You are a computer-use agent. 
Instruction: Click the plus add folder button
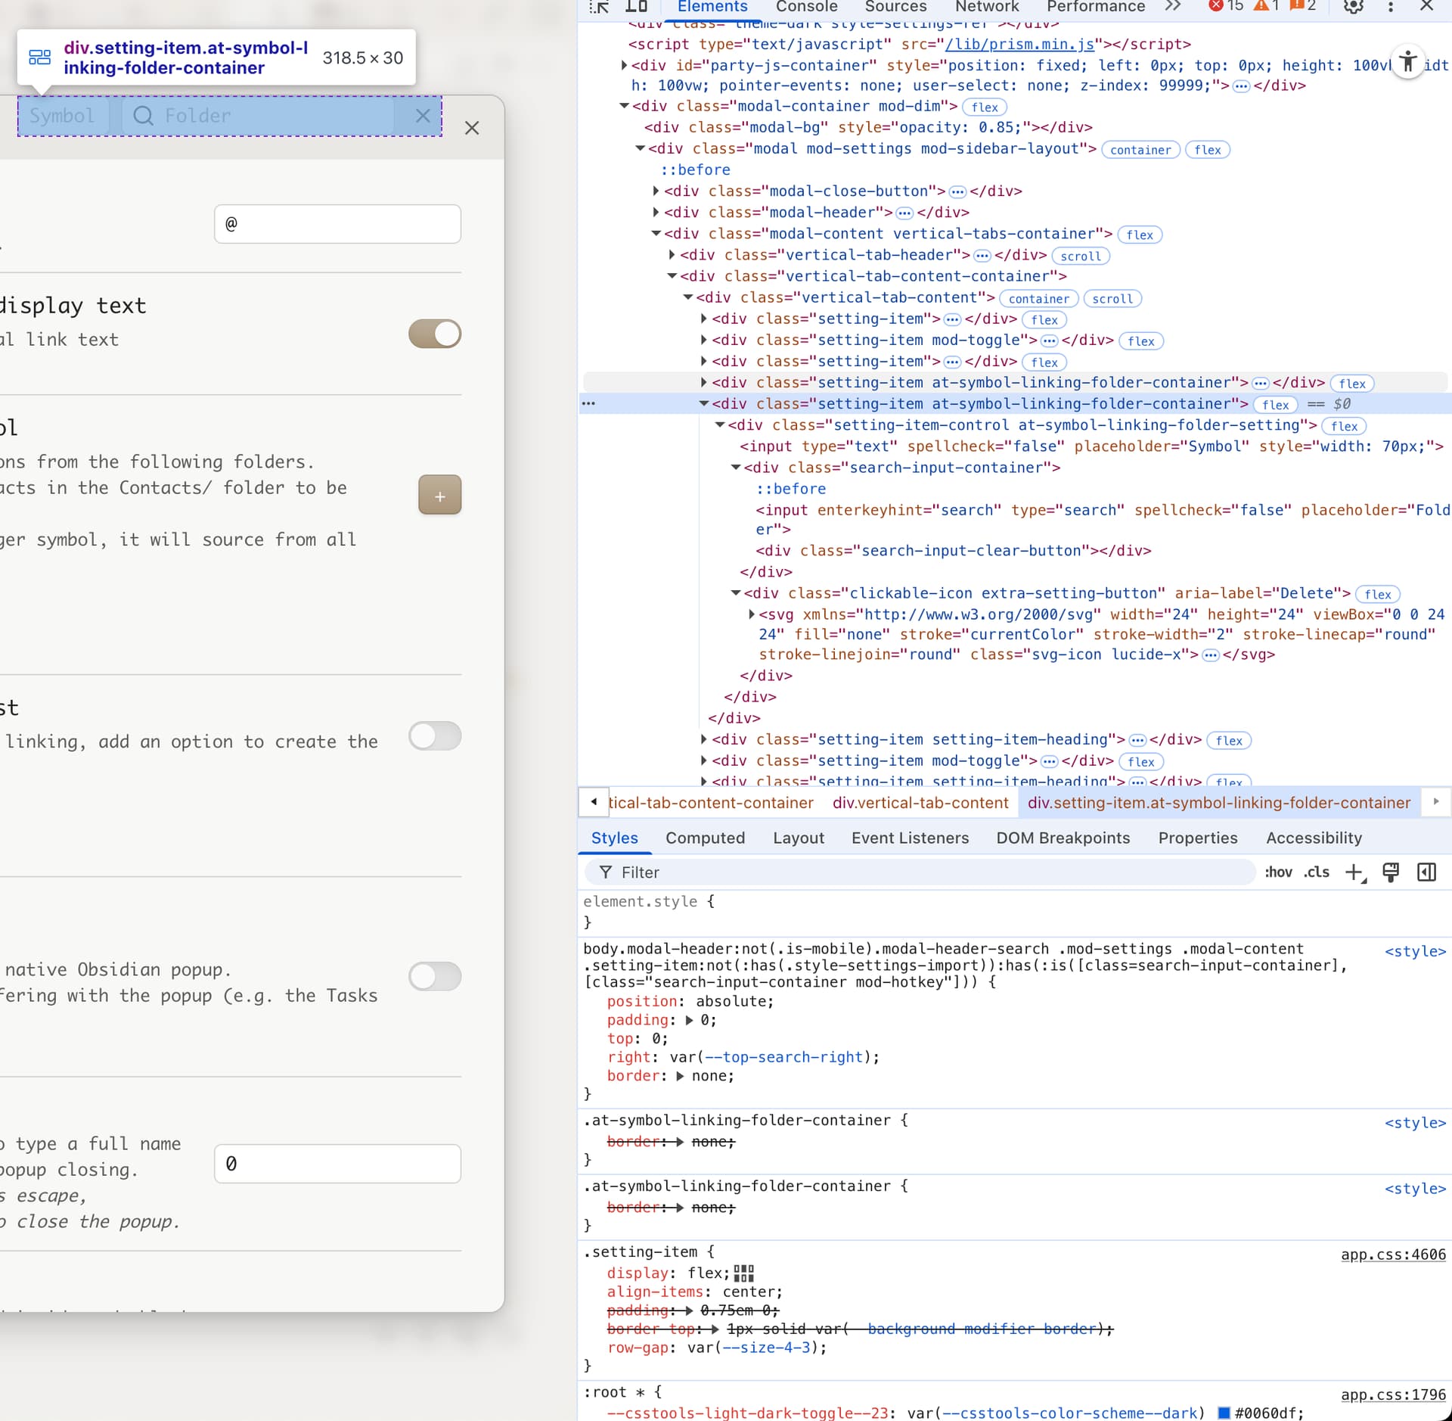439,496
